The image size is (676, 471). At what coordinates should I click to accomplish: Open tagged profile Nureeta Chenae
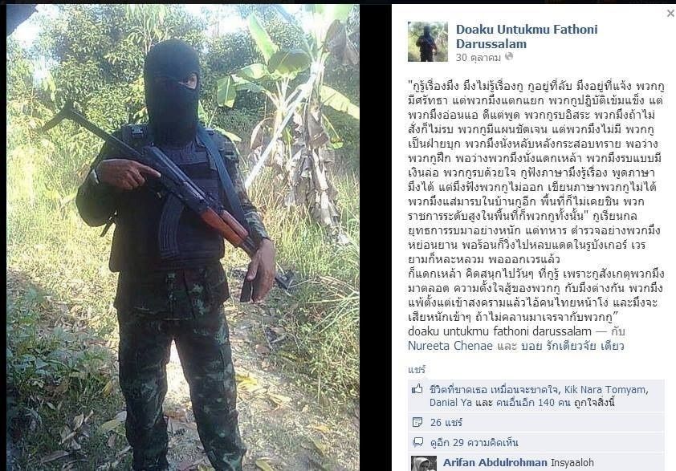[x=450, y=346]
